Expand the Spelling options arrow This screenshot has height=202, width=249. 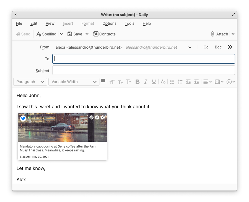61,34
